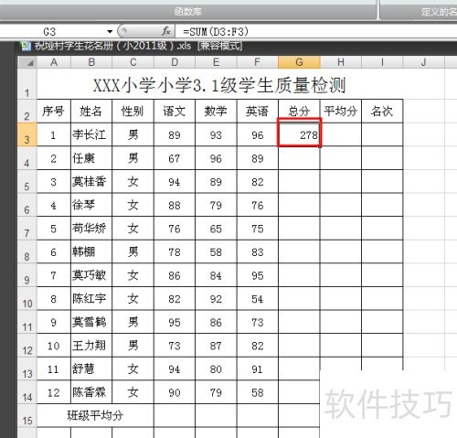
Task: Click 莫雪鹤's 语文 score 95
Action: click(175, 322)
